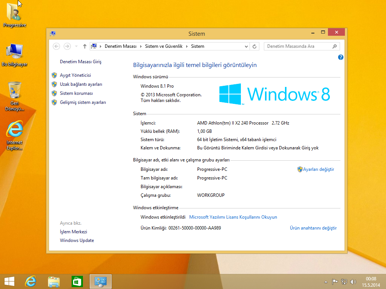Show hidden tray icons arrow
This screenshot has height=289, width=386.
click(326, 281)
